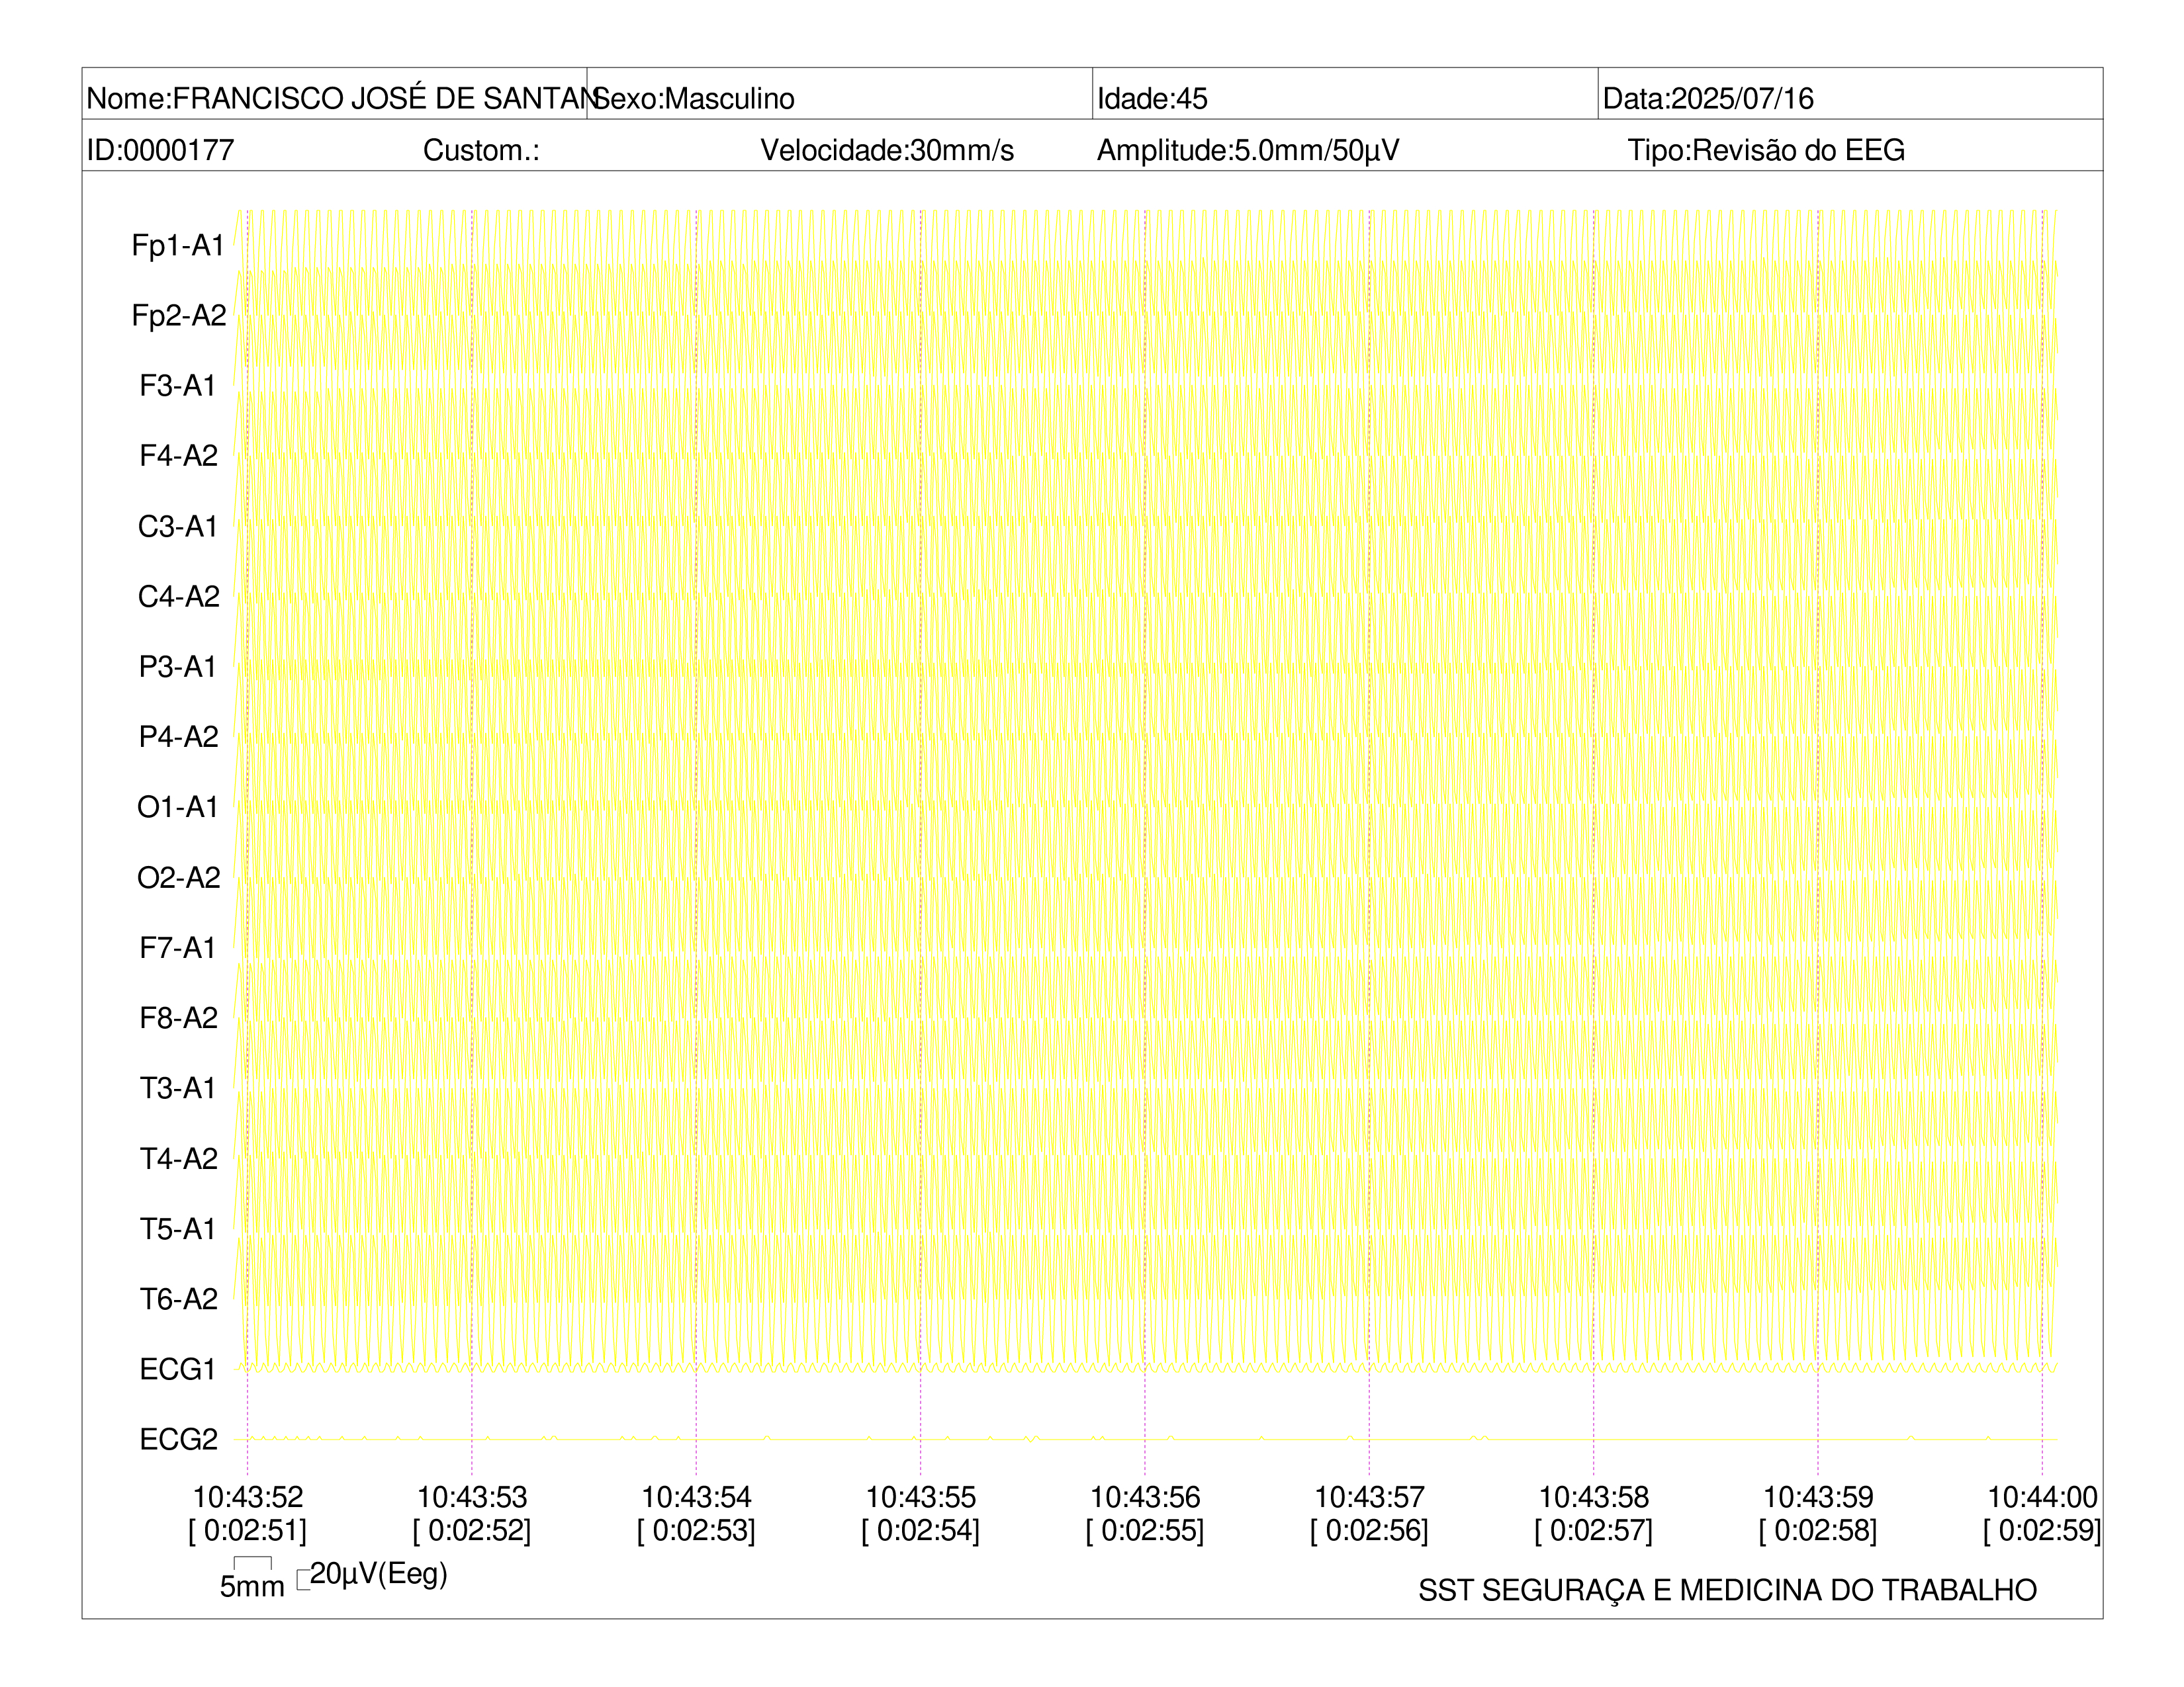Select 'Amplitude:5.0mm/50µV' text
Screen dimensions: 2184x1687
click(1248, 150)
